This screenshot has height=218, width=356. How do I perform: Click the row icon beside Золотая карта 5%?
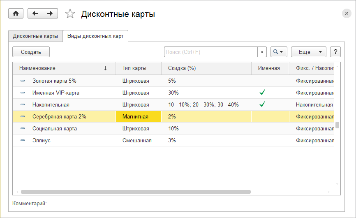23,81
